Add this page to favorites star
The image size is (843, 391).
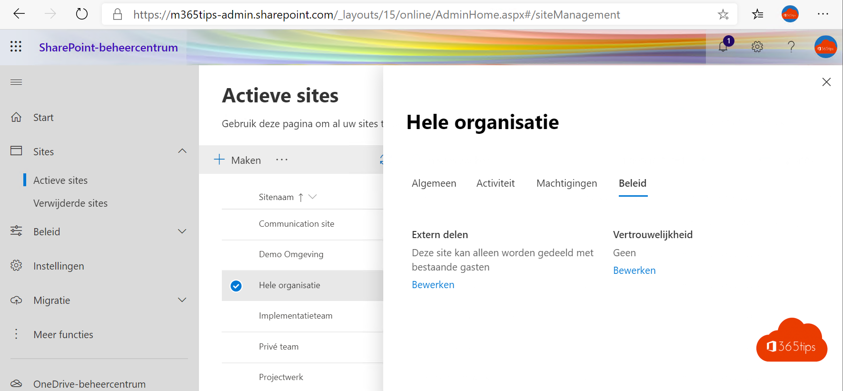(723, 15)
